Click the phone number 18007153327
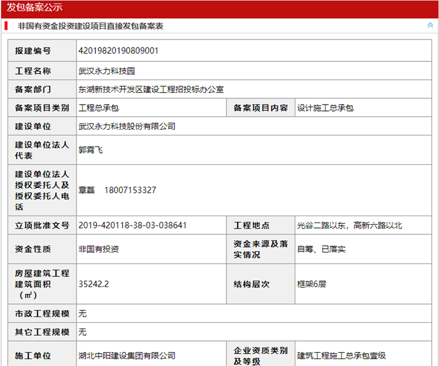 click(130, 190)
